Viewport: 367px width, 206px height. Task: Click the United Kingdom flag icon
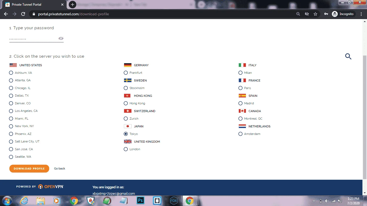(x=128, y=142)
